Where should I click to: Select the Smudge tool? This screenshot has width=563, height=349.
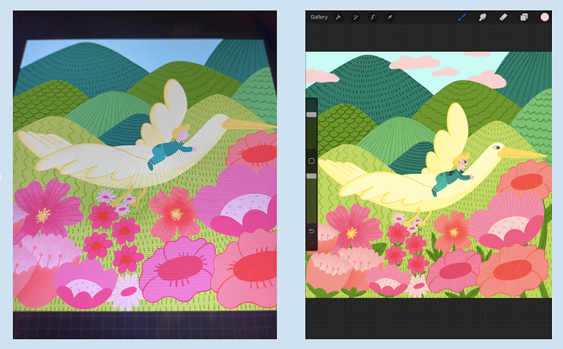(483, 17)
